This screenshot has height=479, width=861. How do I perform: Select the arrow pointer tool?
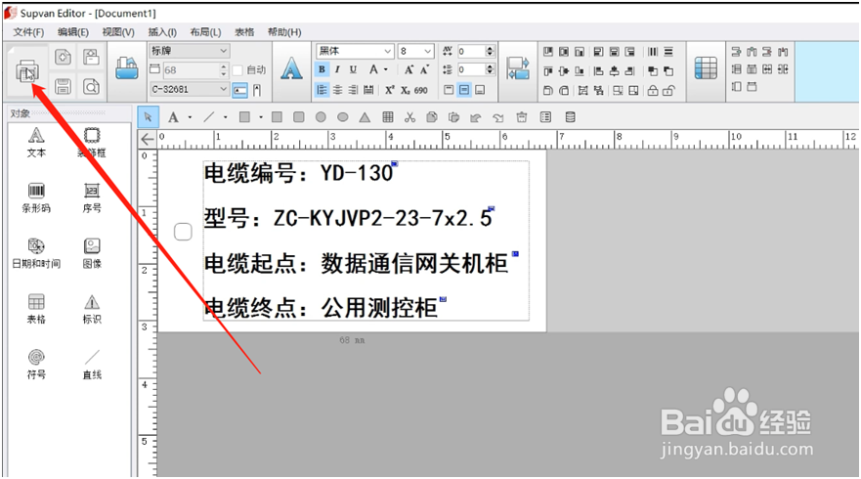click(148, 117)
